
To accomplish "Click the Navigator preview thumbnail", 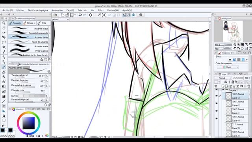I will pos(233,32).
